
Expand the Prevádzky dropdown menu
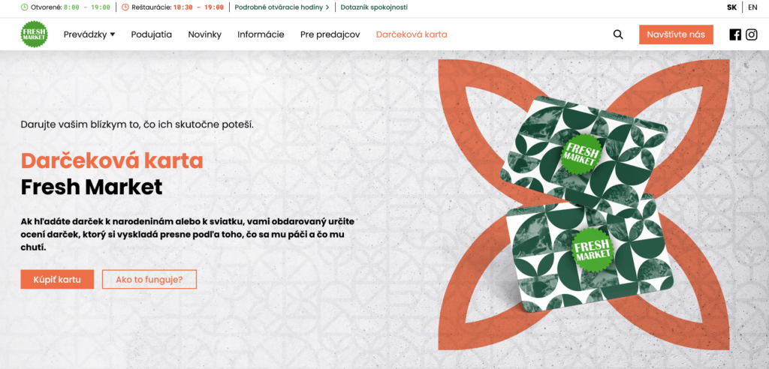89,34
